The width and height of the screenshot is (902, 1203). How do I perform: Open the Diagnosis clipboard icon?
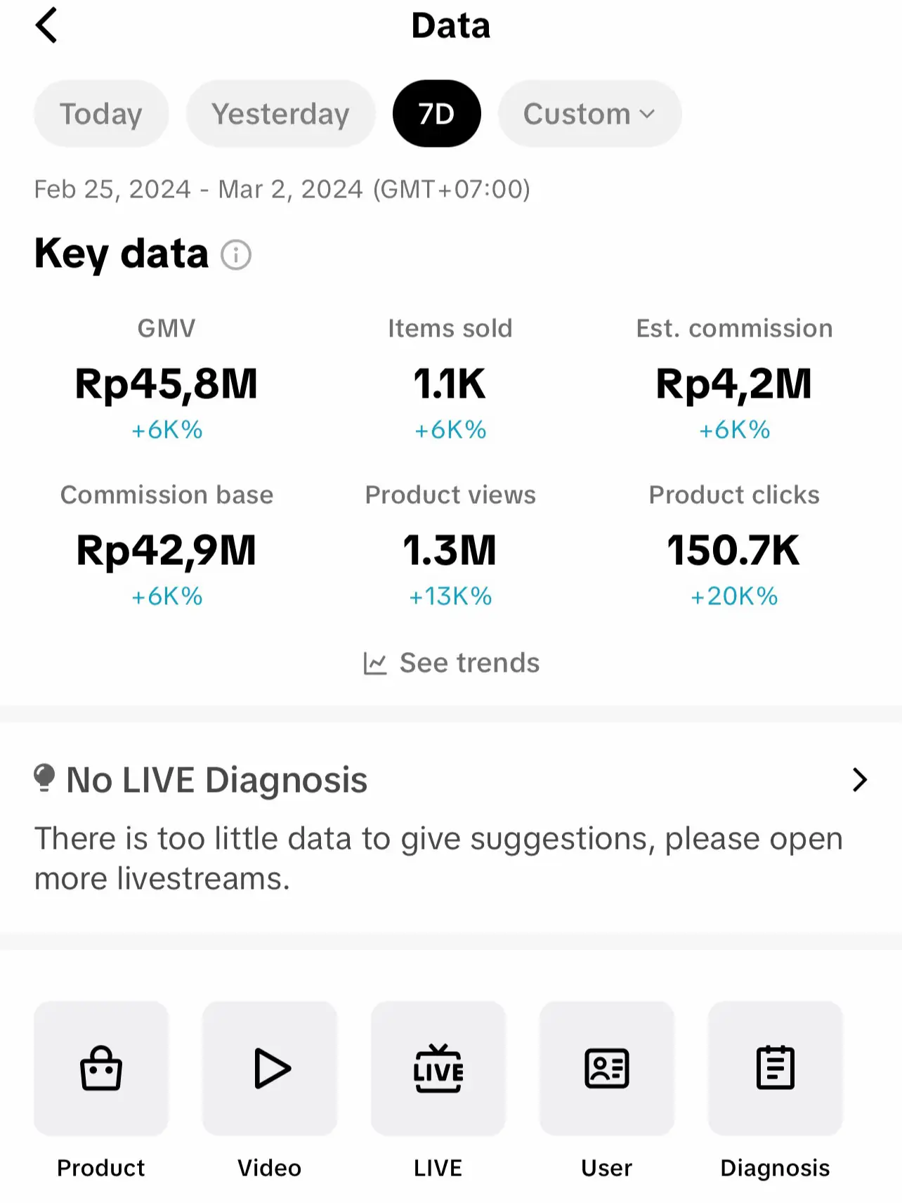(776, 1068)
